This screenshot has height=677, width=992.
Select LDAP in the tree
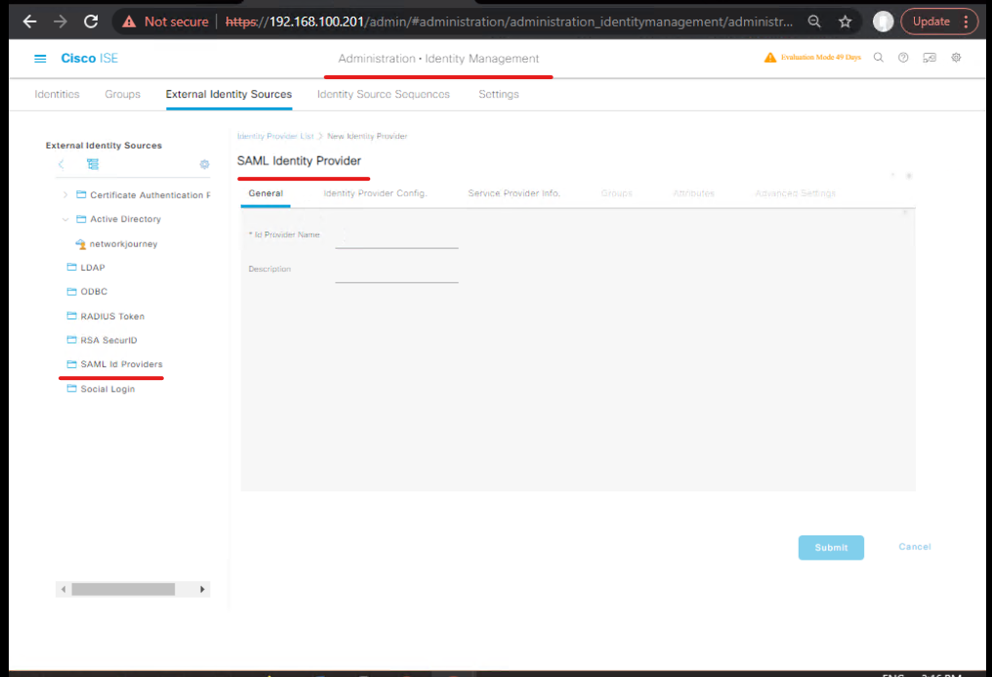point(93,268)
